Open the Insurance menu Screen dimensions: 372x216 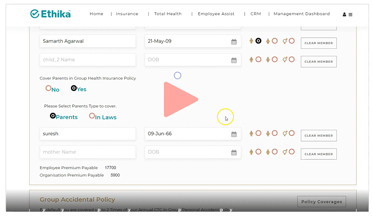click(127, 14)
